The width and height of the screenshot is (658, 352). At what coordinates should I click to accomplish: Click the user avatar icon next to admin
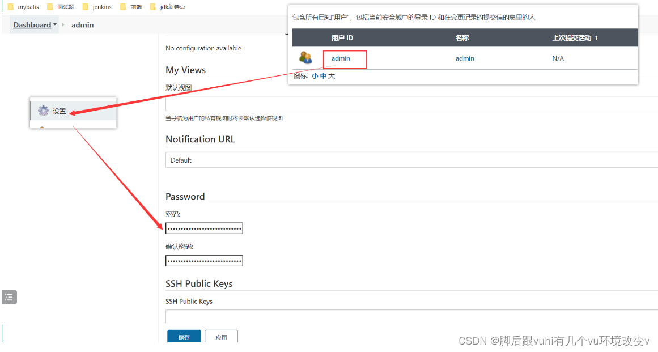tap(306, 57)
